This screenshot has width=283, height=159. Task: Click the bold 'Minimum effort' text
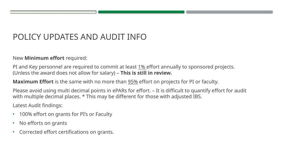[x=44, y=58]
